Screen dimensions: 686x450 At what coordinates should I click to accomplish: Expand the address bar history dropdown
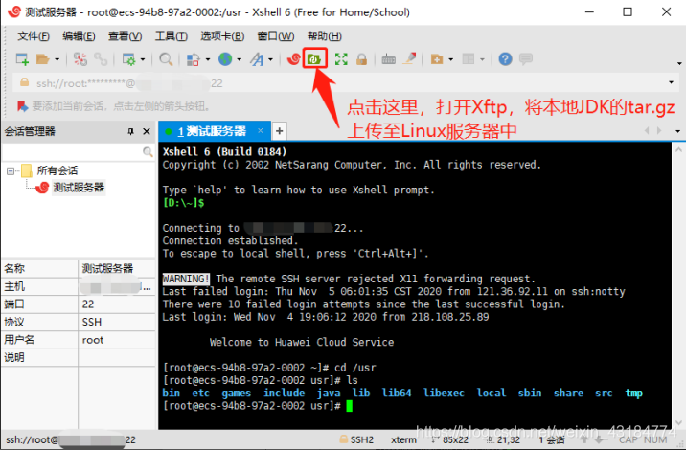671,83
